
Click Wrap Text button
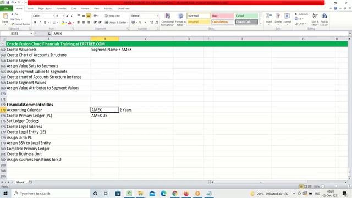pos(112,16)
